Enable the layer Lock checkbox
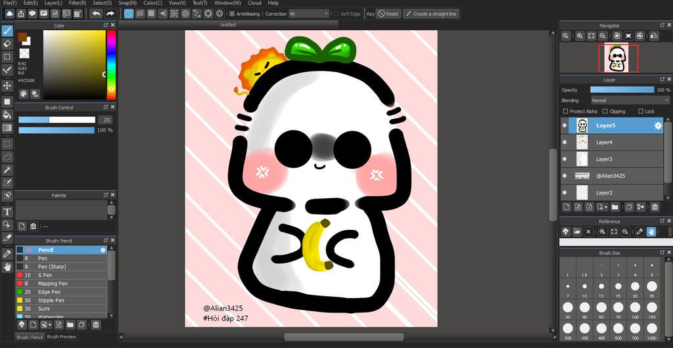The image size is (673, 348). [641, 112]
